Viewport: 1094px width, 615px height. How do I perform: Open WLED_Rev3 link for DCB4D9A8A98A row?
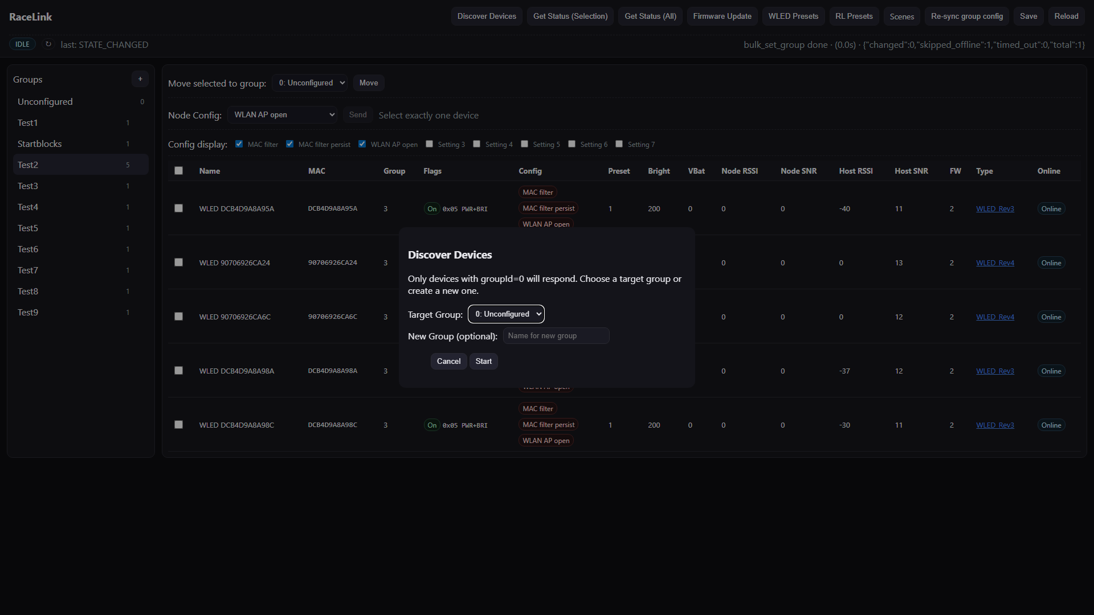[x=995, y=371]
